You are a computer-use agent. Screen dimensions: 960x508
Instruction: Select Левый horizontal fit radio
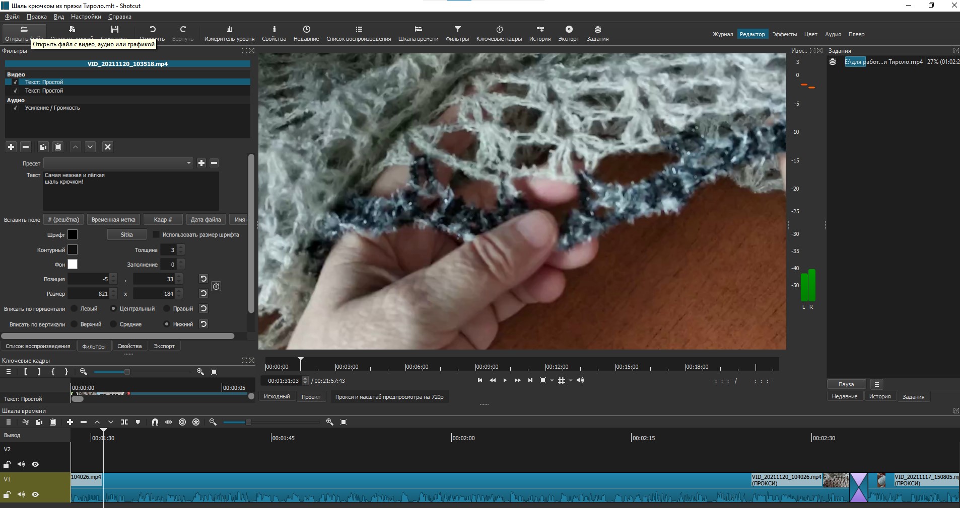(75, 308)
